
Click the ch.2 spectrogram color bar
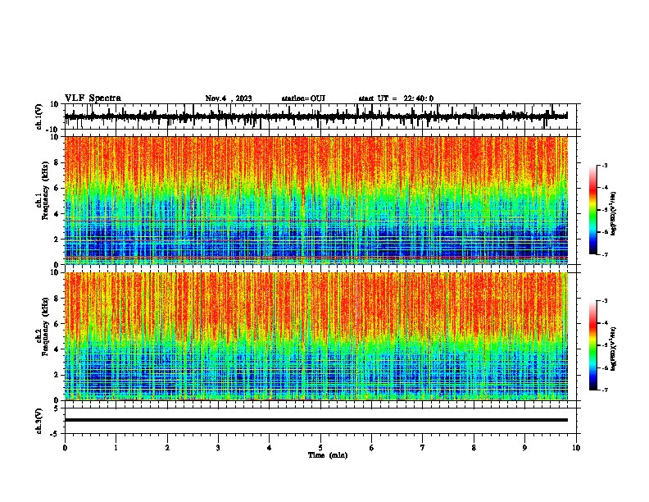[x=592, y=345]
